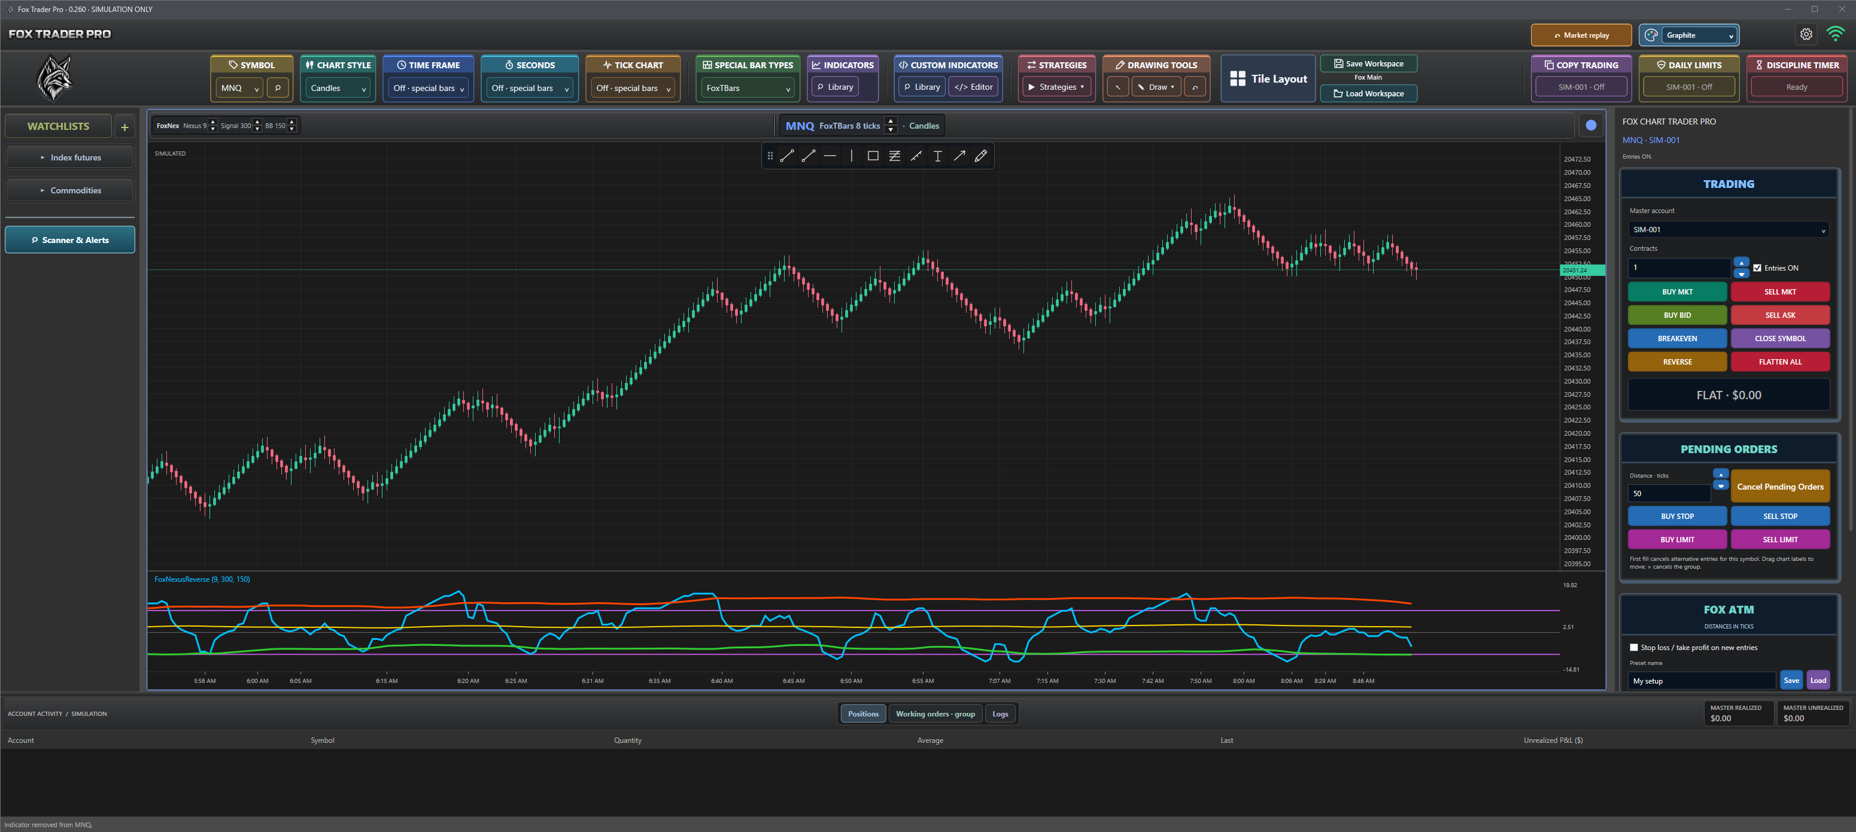Click Cancel Pending Orders button
This screenshot has width=1856, height=832.
[x=1779, y=487]
